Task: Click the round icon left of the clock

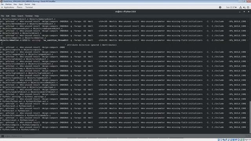Action: tap(220, 7)
